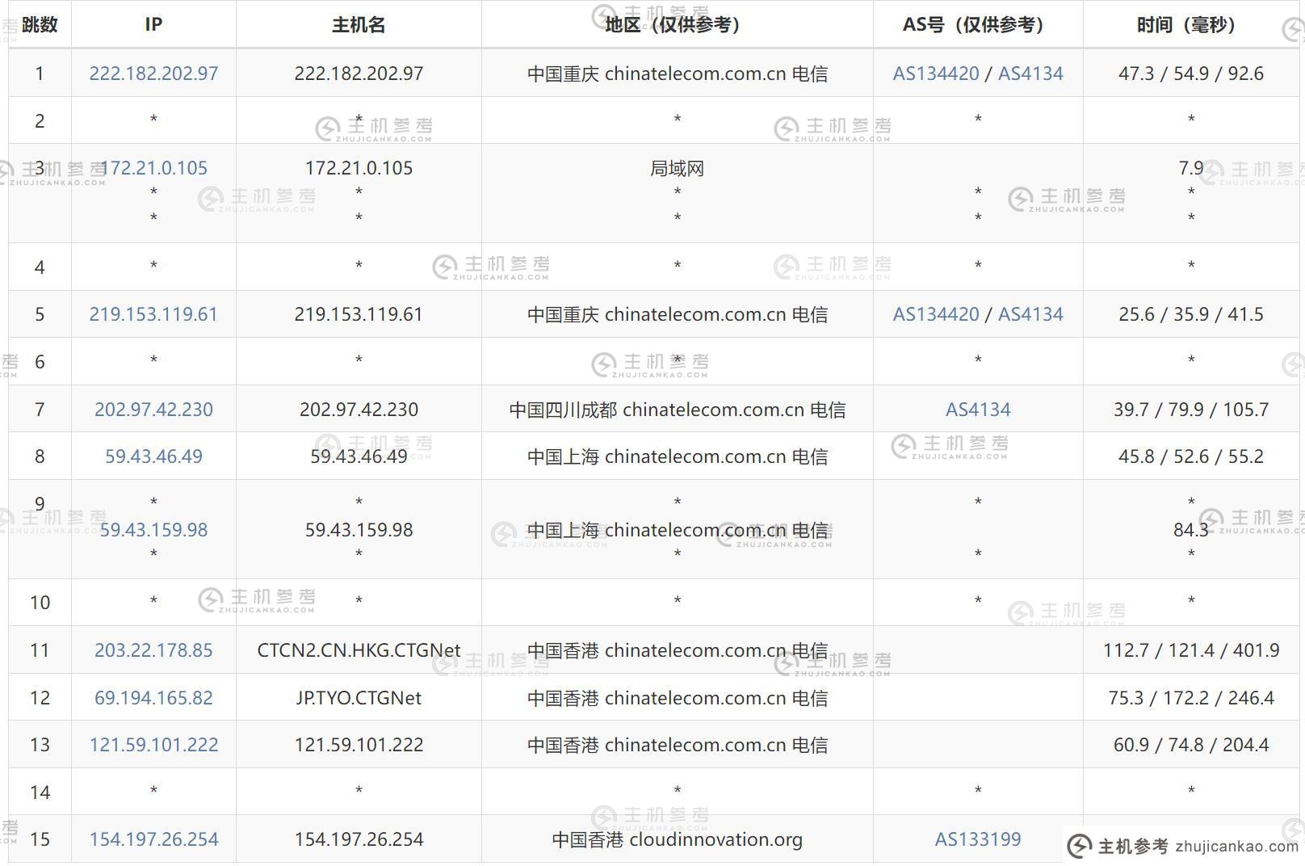Select hostname cell 202.97.42.230

(359, 410)
